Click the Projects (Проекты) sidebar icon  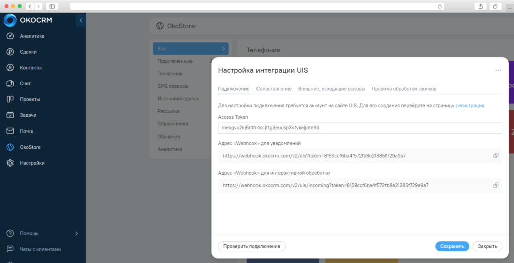[x=10, y=99]
